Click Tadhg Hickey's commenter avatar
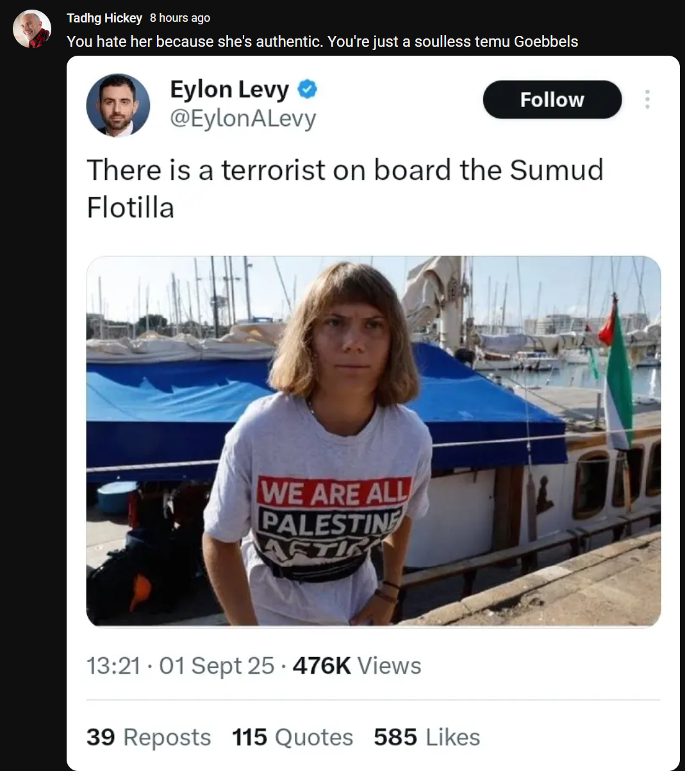Image resolution: width=685 pixels, height=771 pixels. (32, 29)
